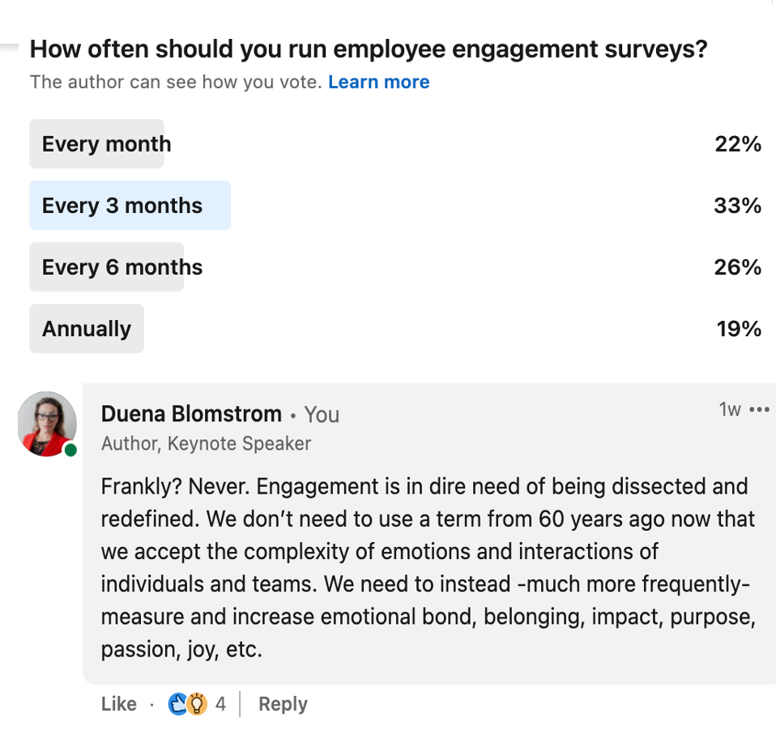
Task: Click the Insightful lightbulb reaction icon
Action: tap(197, 704)
